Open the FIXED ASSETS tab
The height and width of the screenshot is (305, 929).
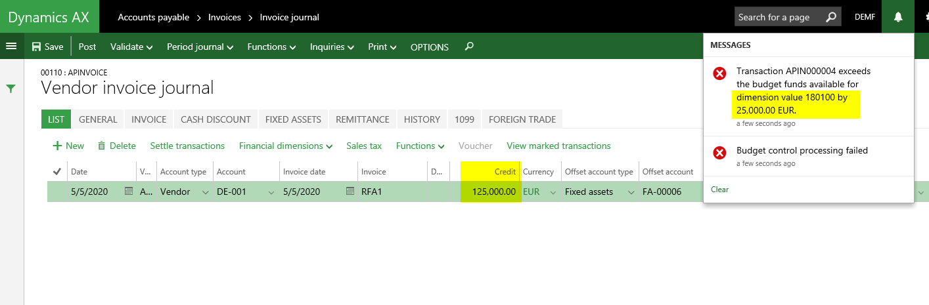click(x=293, y=119)
